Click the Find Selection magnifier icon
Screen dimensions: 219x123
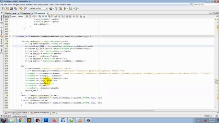40,16
